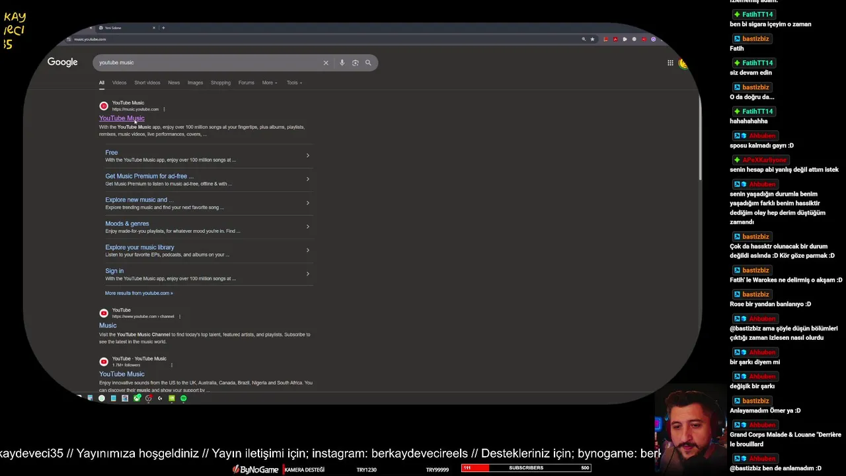The width and height of the screenshot is (846, 476).
Task: Open the Music channel result link
Action: pyautogui.click(x=108, y=325)
